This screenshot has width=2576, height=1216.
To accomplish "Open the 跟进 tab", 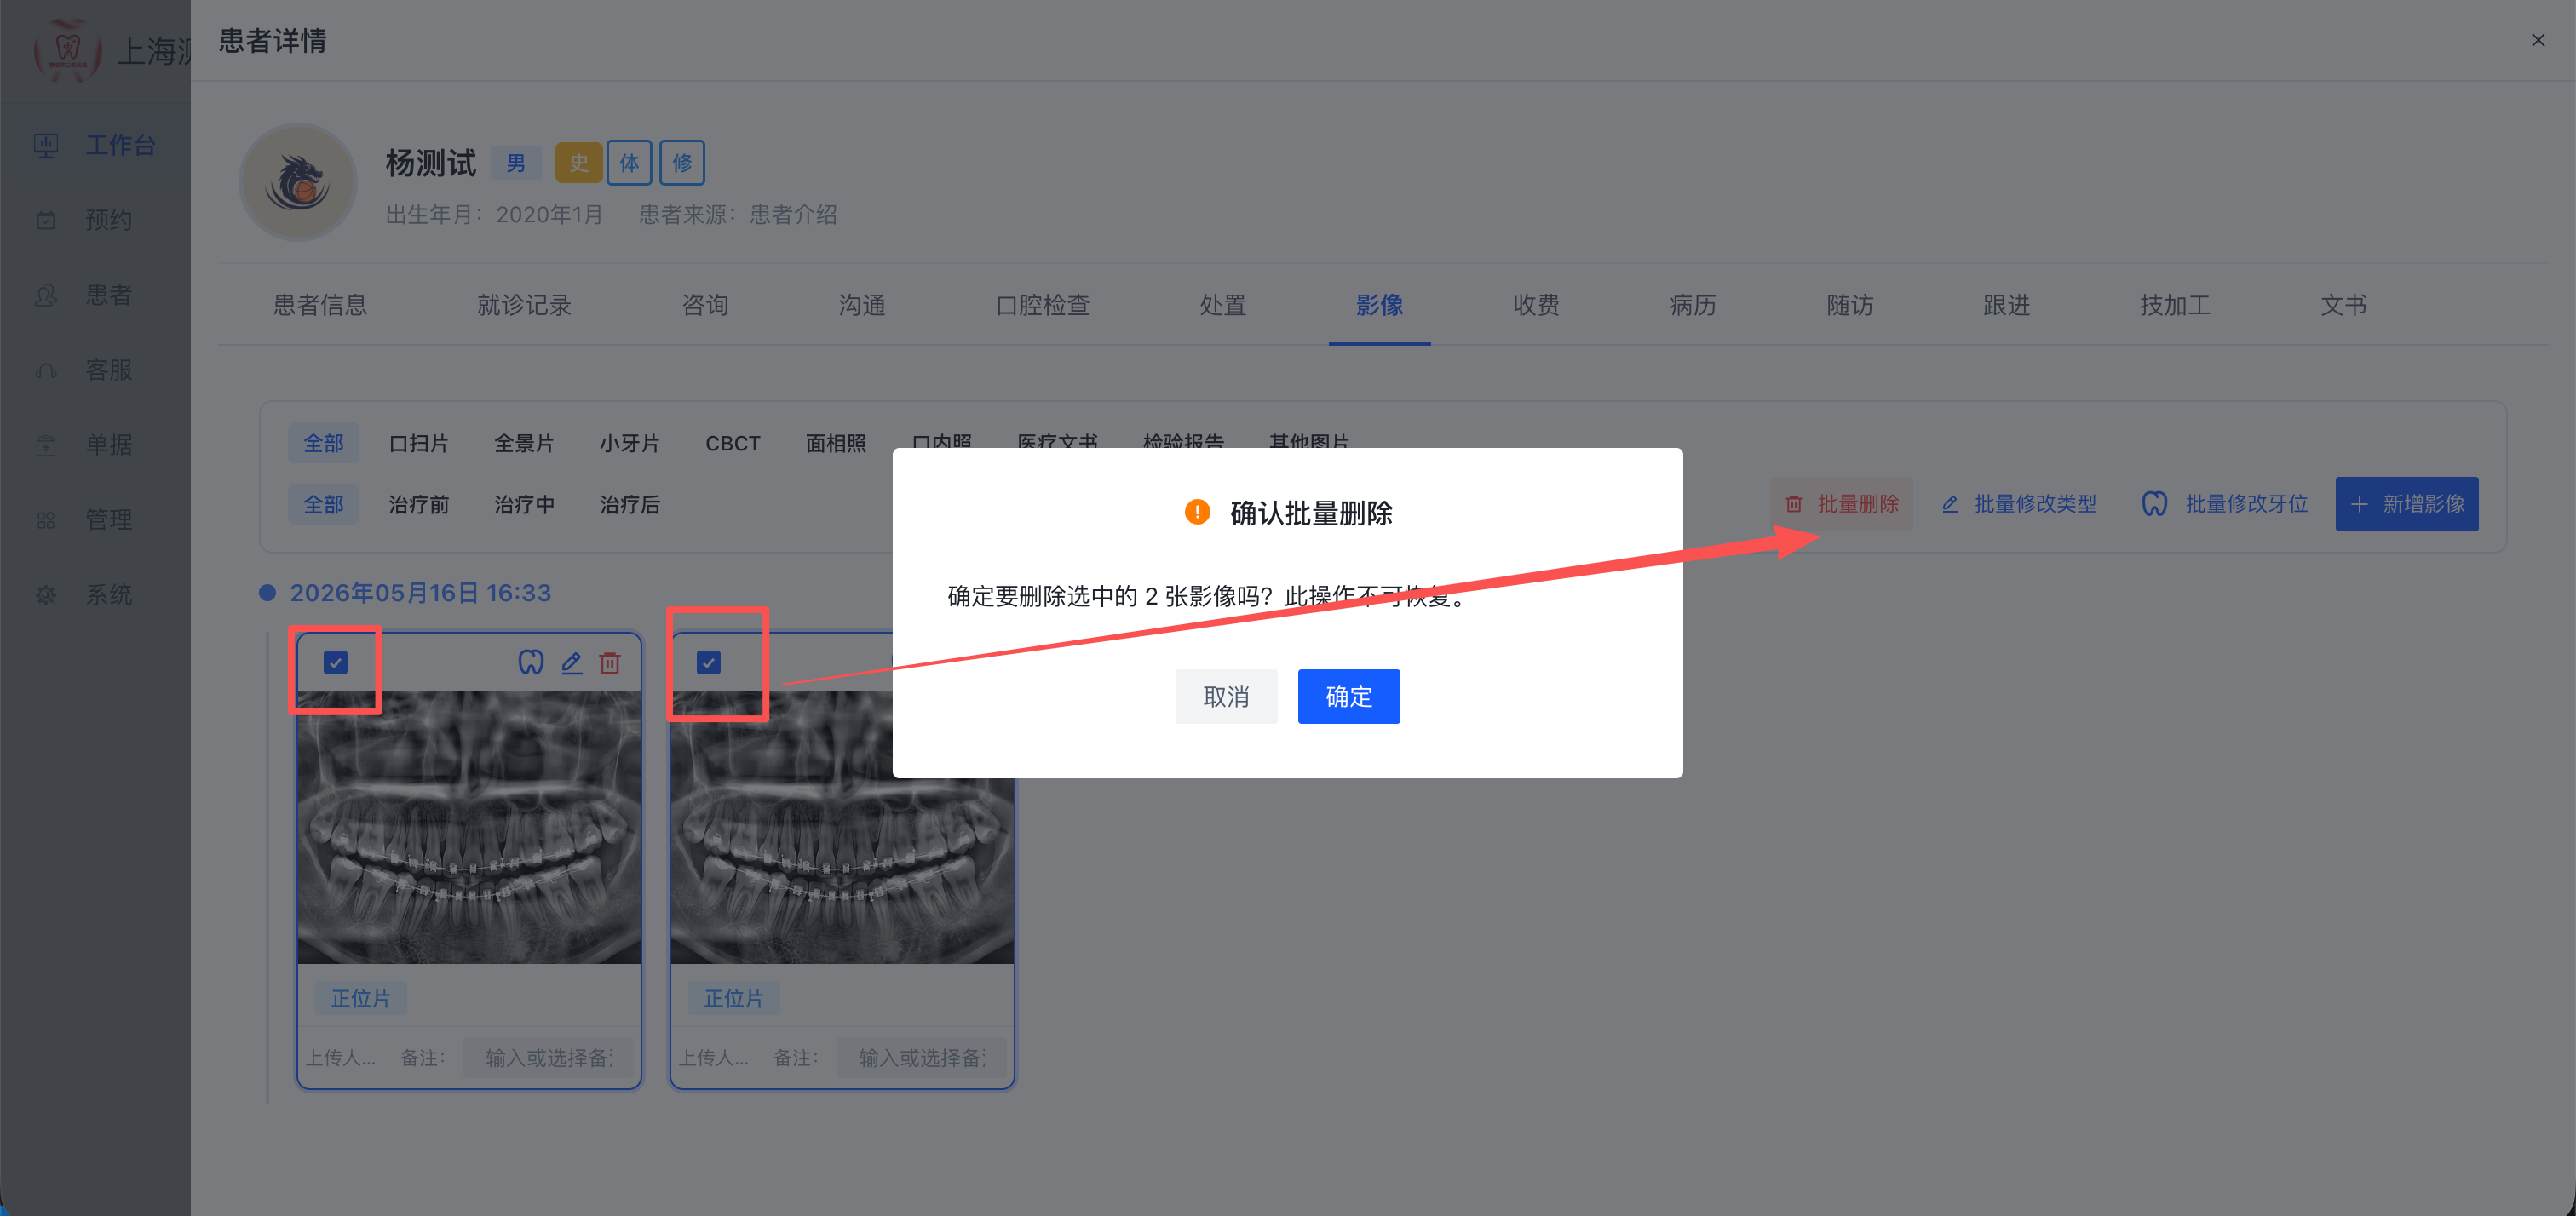I will point(2006,305).
